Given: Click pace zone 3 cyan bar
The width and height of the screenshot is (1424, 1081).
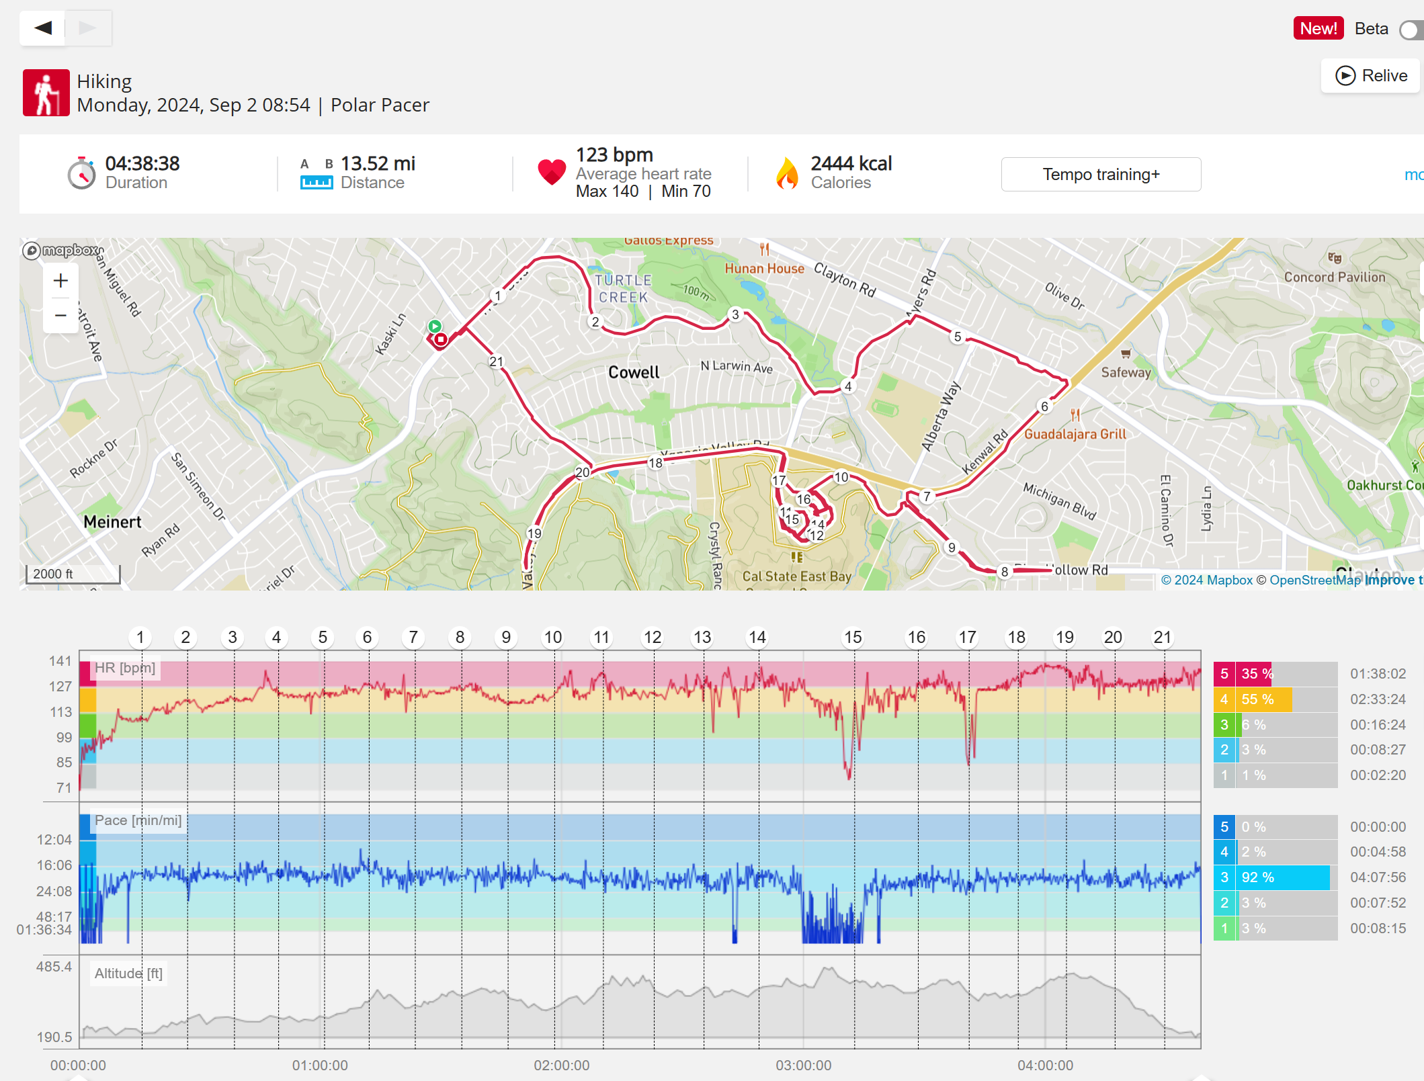Looking at the screenshot, I should coord(1284,877).
